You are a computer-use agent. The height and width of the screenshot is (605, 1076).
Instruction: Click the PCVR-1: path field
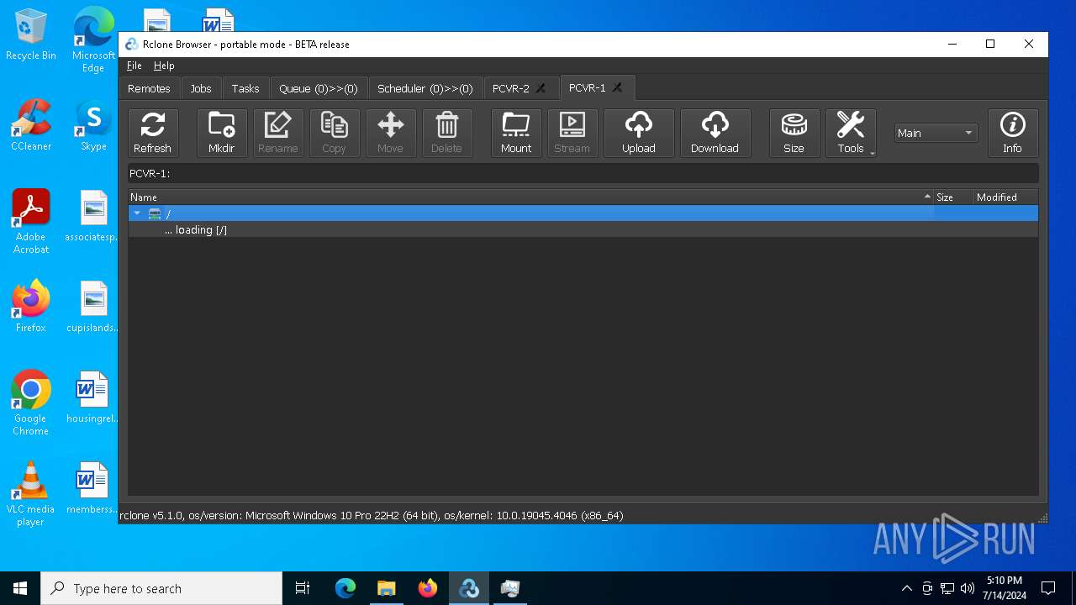click(x=583, y=173)
